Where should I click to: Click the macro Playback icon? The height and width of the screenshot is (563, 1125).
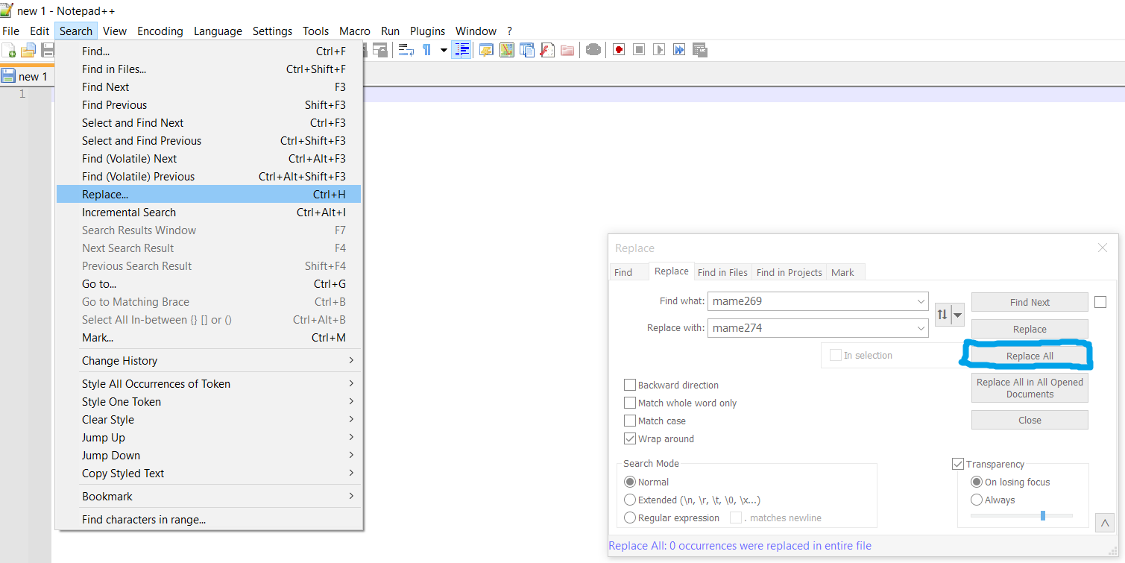pos(659,50)
